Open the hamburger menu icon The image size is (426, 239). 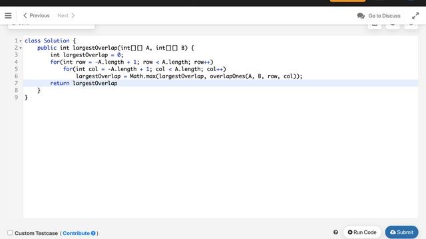tap(8, 16)
